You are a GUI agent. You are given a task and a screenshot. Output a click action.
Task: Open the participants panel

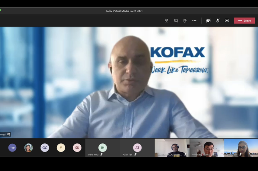click(166, 21)
